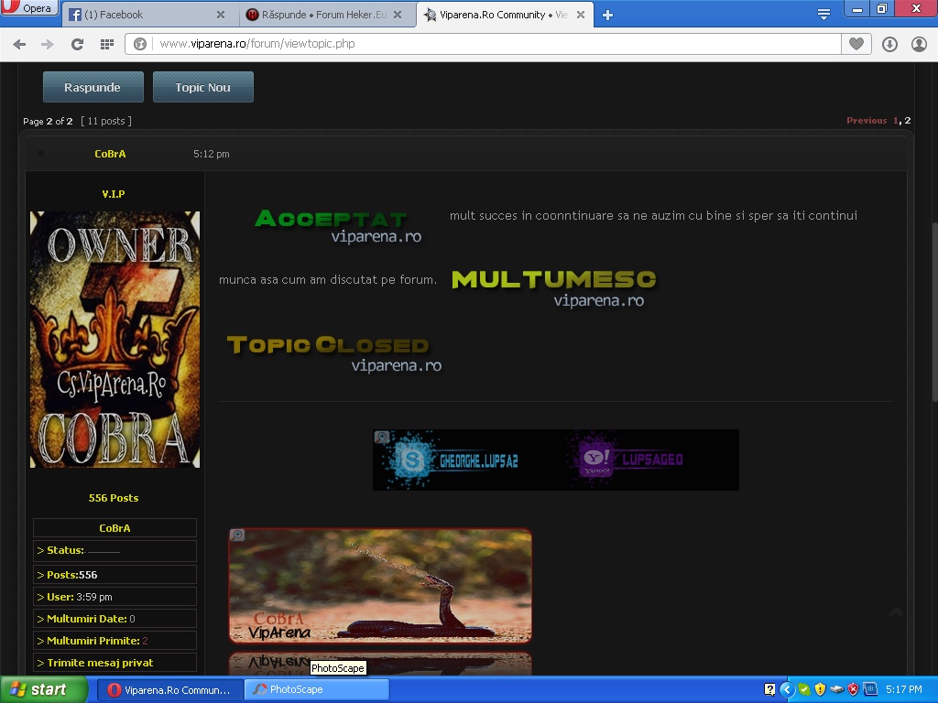Screen dimensions: 938x703
Task: Click the 556 Posts text
Action: [x=114, y=498]
